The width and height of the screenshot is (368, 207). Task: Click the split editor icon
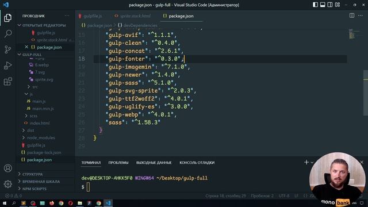[x=352, y=16]
